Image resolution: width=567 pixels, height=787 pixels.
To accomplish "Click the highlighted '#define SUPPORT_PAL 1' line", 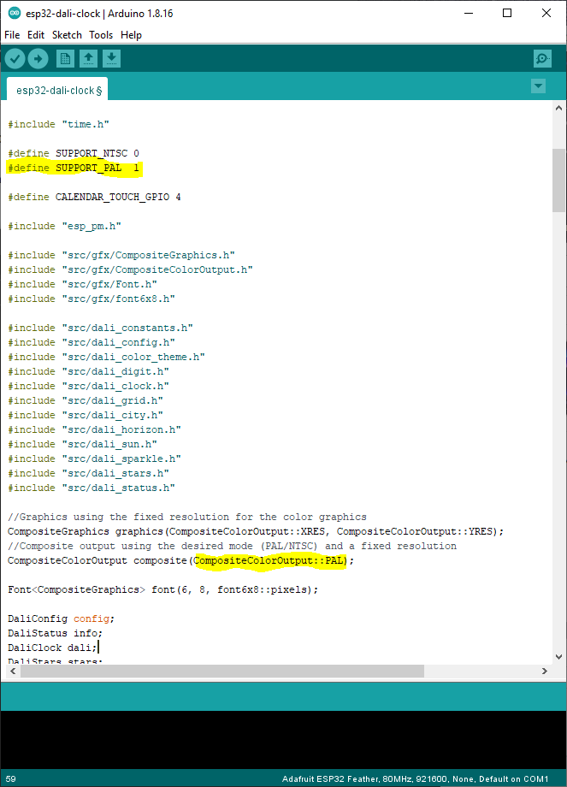I will pyautogui.click(x=74, y=168).
